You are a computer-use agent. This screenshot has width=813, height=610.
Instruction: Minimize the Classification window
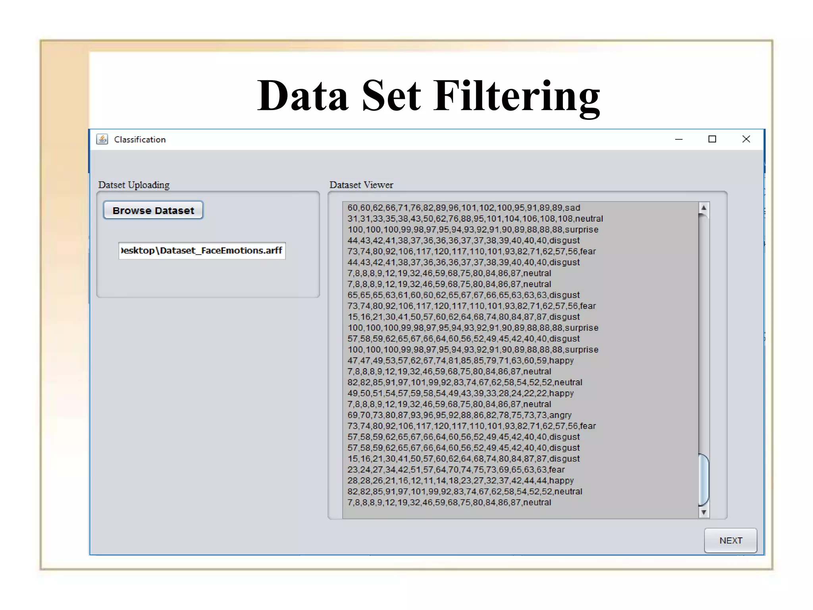679,139
